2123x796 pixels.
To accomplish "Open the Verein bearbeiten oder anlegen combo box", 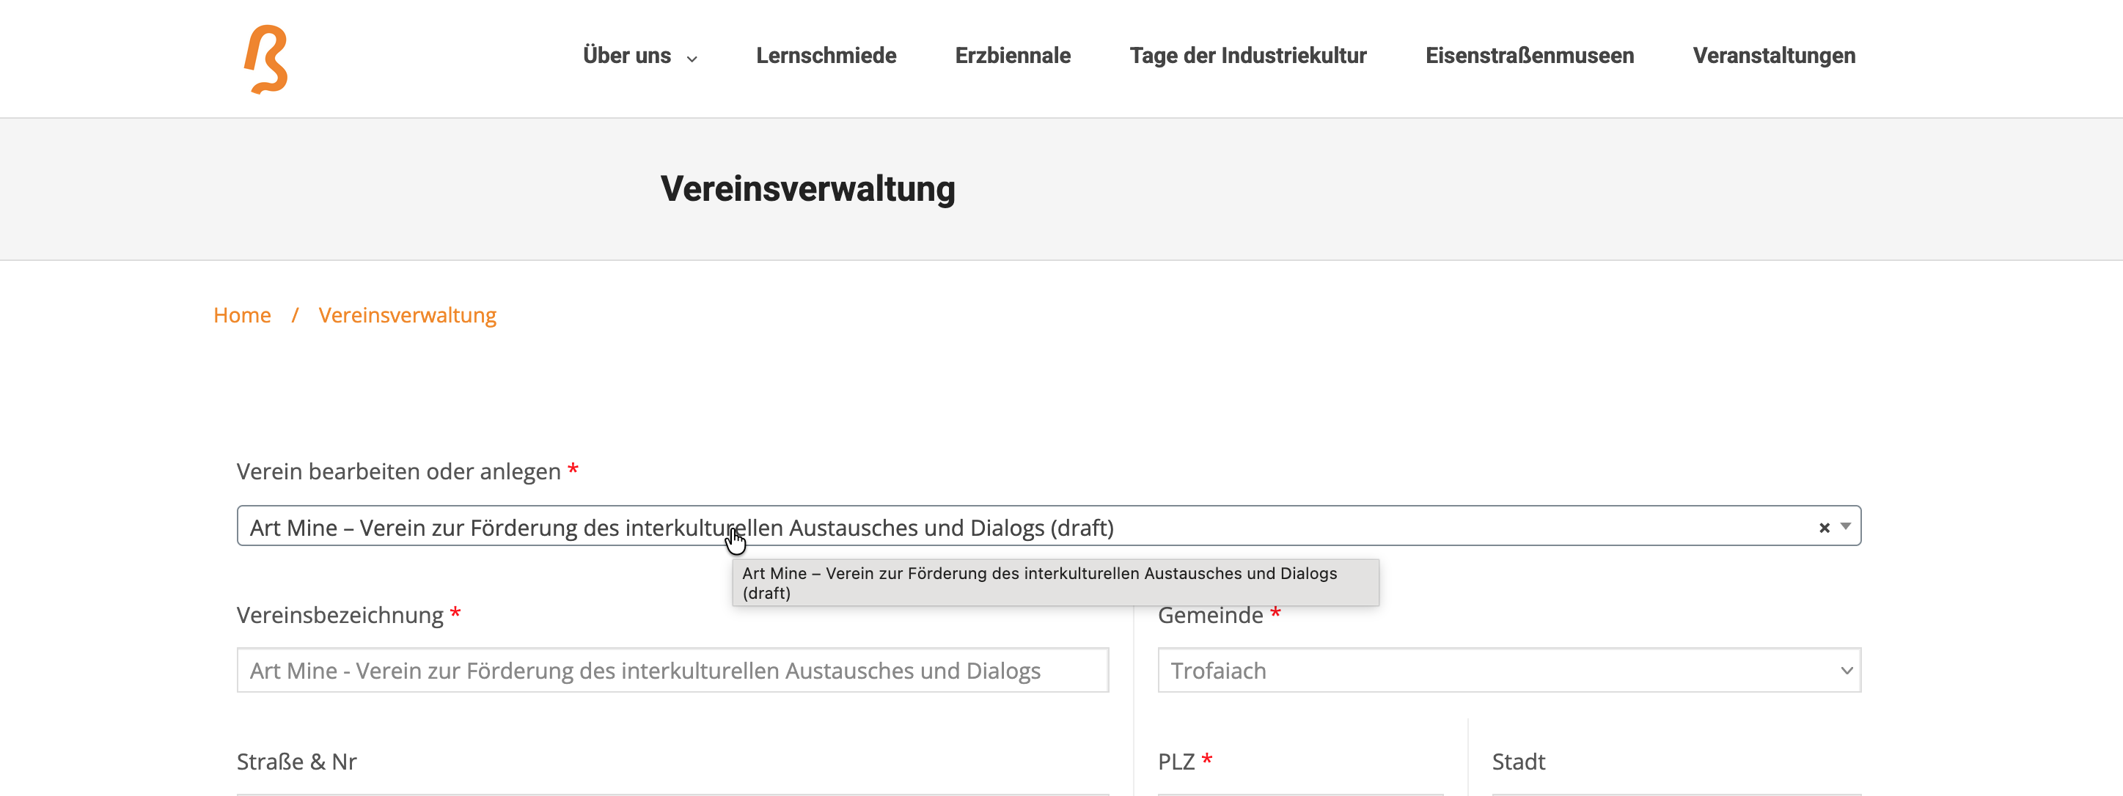I will click(989, 526).
